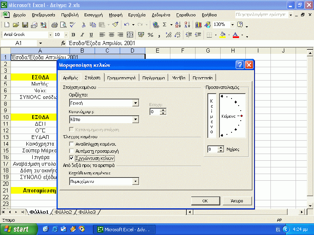Check the Αναδίπλωση κειμένου checkbox
Image resolution: width=314 pixels, height=235 pixels.
click(x=71, y=144)
